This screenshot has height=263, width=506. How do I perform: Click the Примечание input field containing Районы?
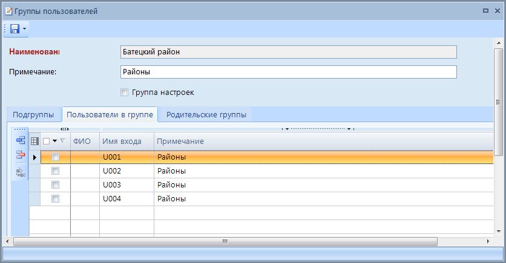[288, 72]
